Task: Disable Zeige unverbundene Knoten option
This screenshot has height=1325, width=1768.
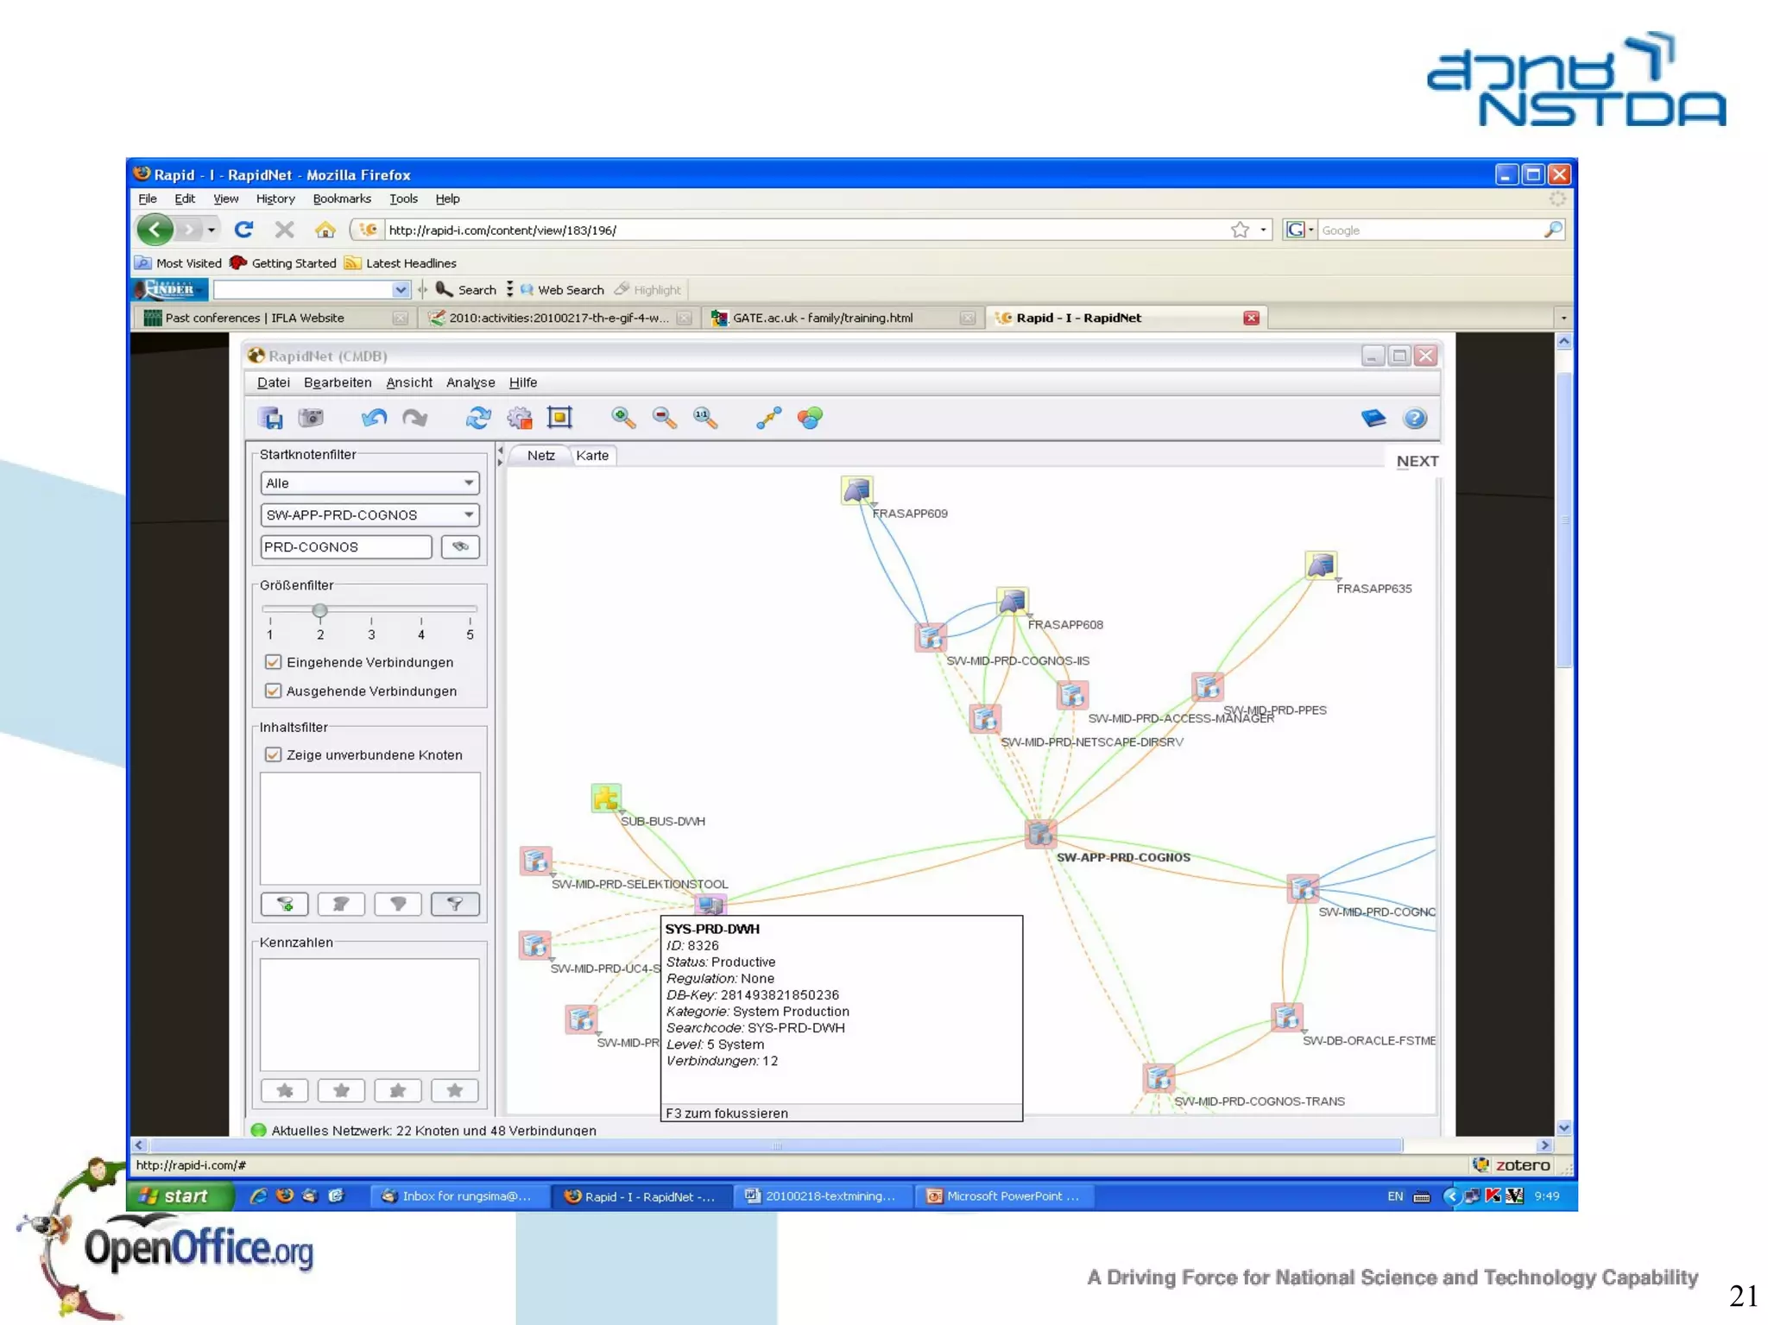Action: pyautogui.click(x=274, y=754)
